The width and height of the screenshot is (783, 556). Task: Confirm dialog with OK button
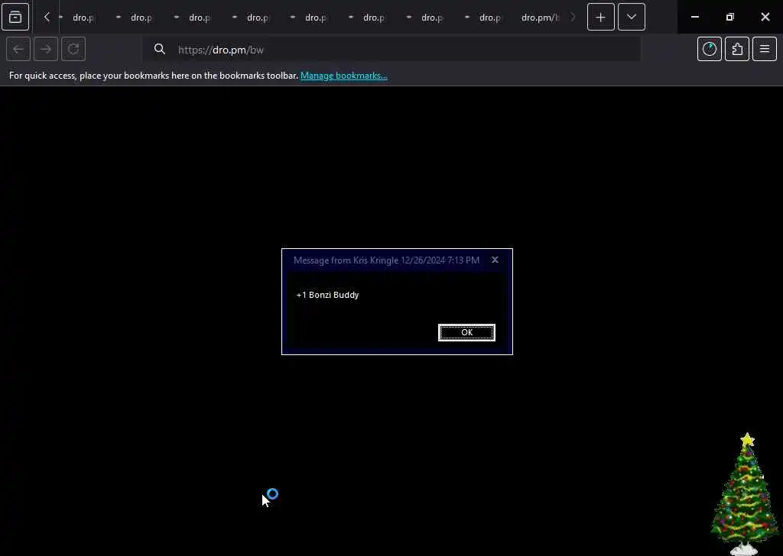pos(466,332)
